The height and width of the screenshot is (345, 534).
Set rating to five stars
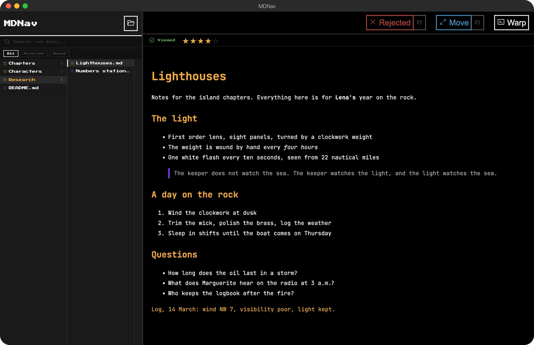[x=216, y=41]
